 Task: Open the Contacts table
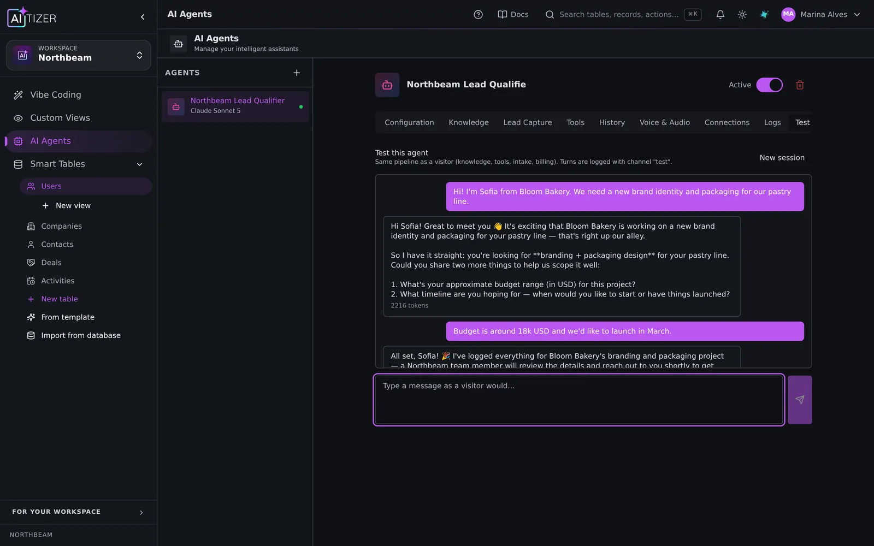(86, 245)
